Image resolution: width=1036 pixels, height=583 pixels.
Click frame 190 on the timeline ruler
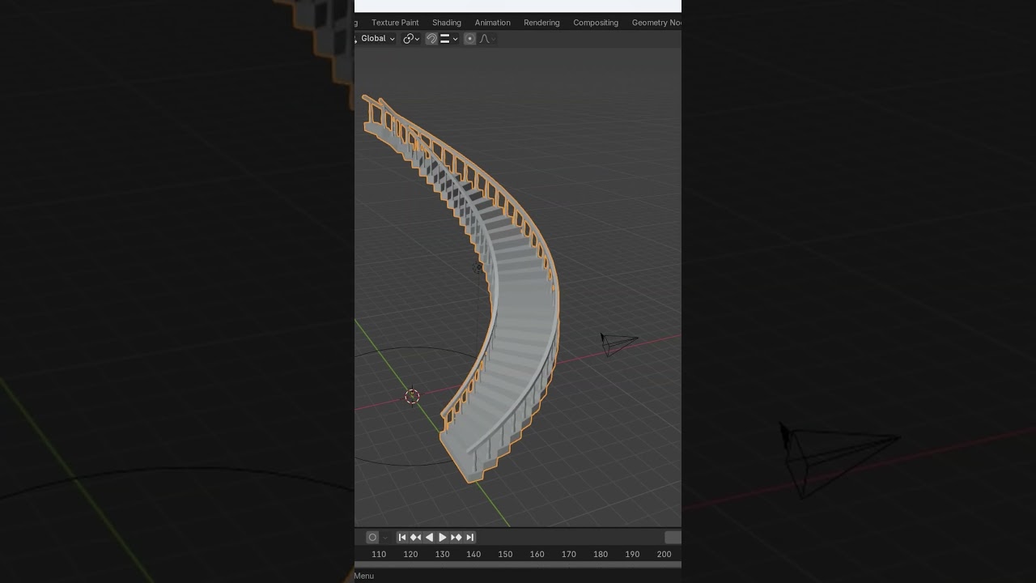(x=632, y=555)
